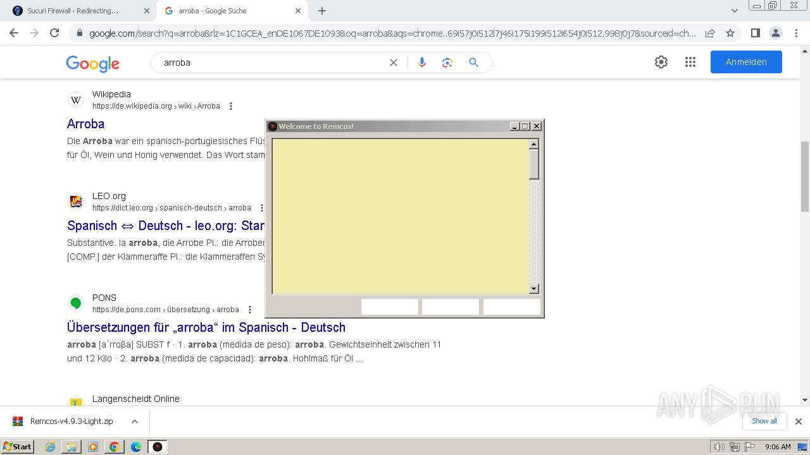Open Windows Media Player from taskbar
The image size is (810, 455).
[93, 447]
